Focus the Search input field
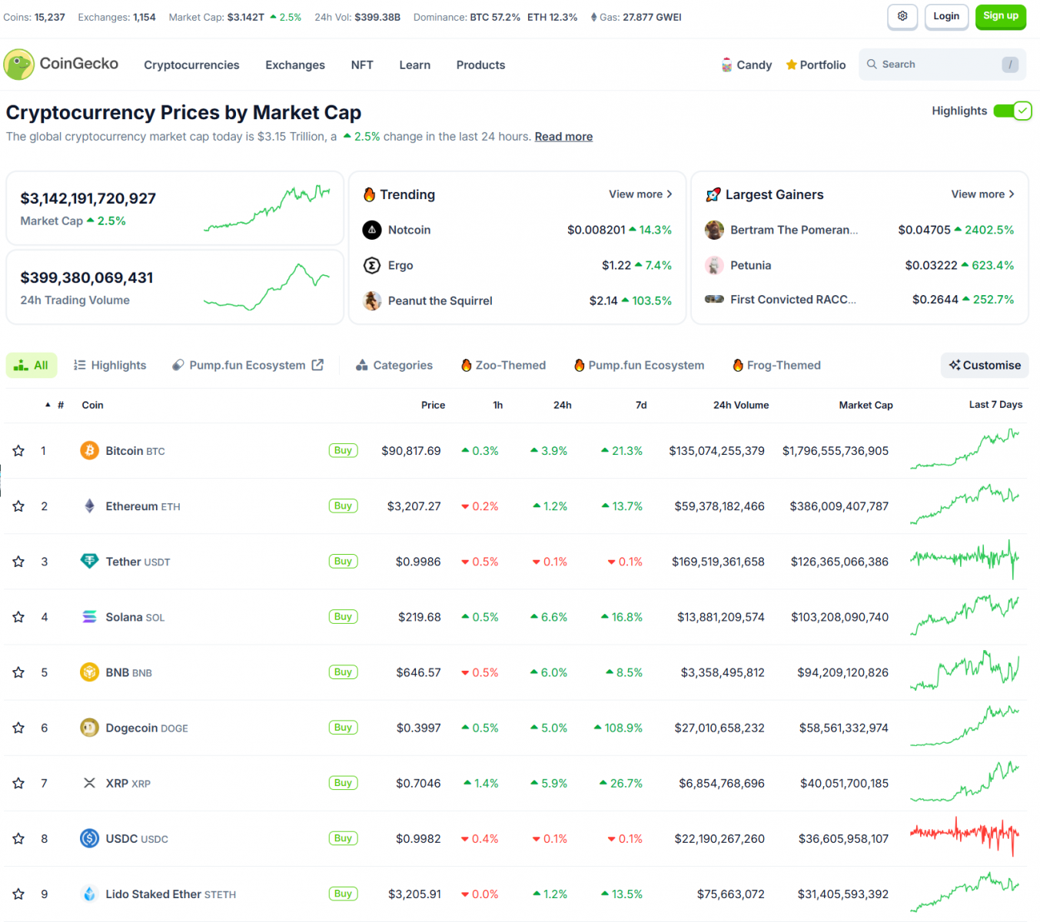The image size is (1040, 922). [x=942, y=65]
